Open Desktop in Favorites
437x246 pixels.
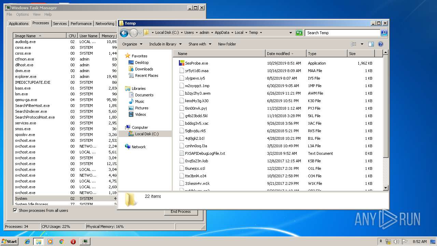tap(142, 63)
